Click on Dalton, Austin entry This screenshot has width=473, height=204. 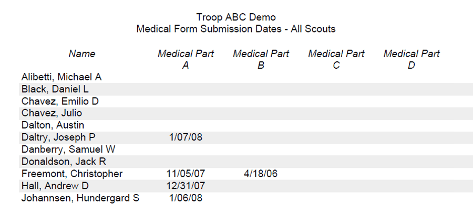coord(53,125)
